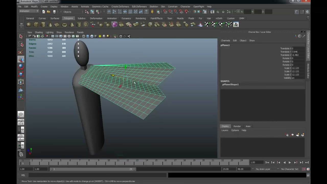The image size is (327, 184).
Task: Click frame 12 on the time slider
Action: (127, 162)
